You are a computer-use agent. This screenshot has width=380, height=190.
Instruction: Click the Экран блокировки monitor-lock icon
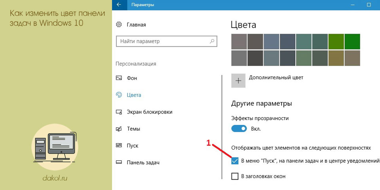pos(119,112)
